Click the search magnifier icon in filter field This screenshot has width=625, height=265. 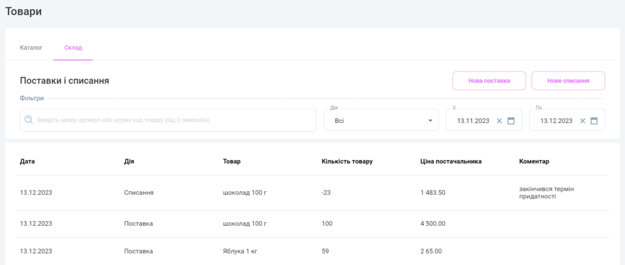29,120
